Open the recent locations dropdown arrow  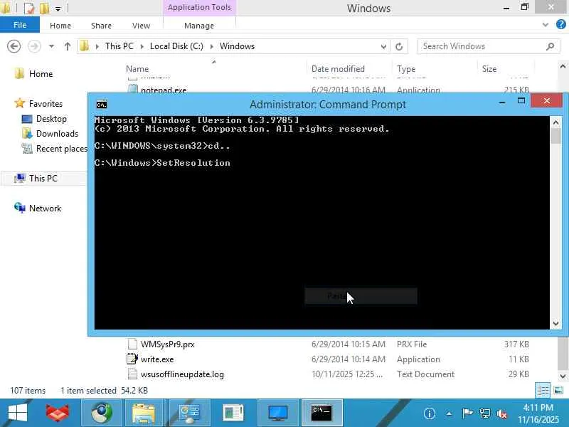[x=51, y=46]
